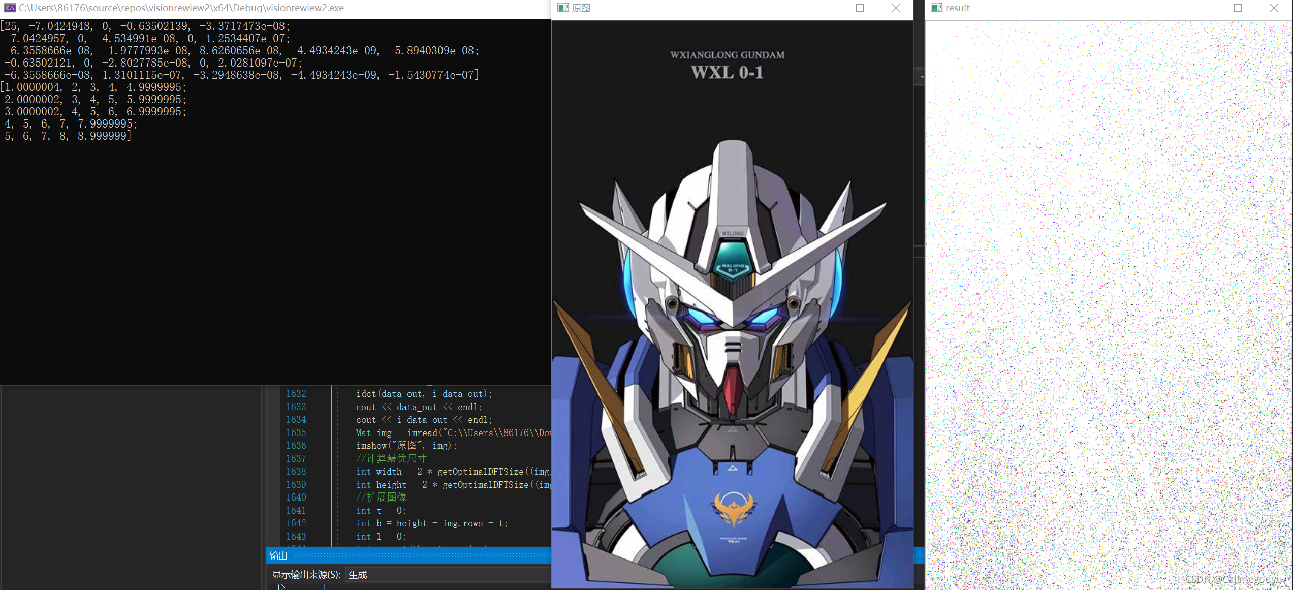
Task: Click the Gundam picture in 原图 window
Action: tap(732, 305)
